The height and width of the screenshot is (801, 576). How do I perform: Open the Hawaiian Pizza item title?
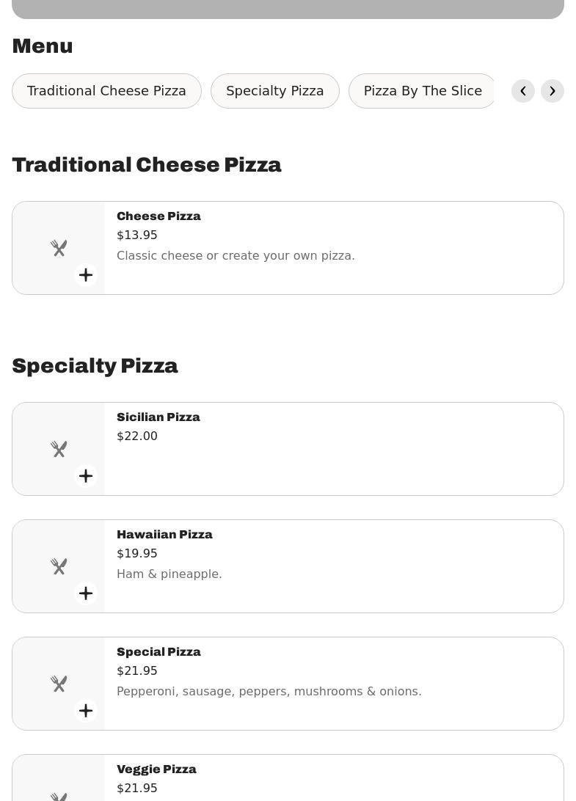tap(164, 534)
